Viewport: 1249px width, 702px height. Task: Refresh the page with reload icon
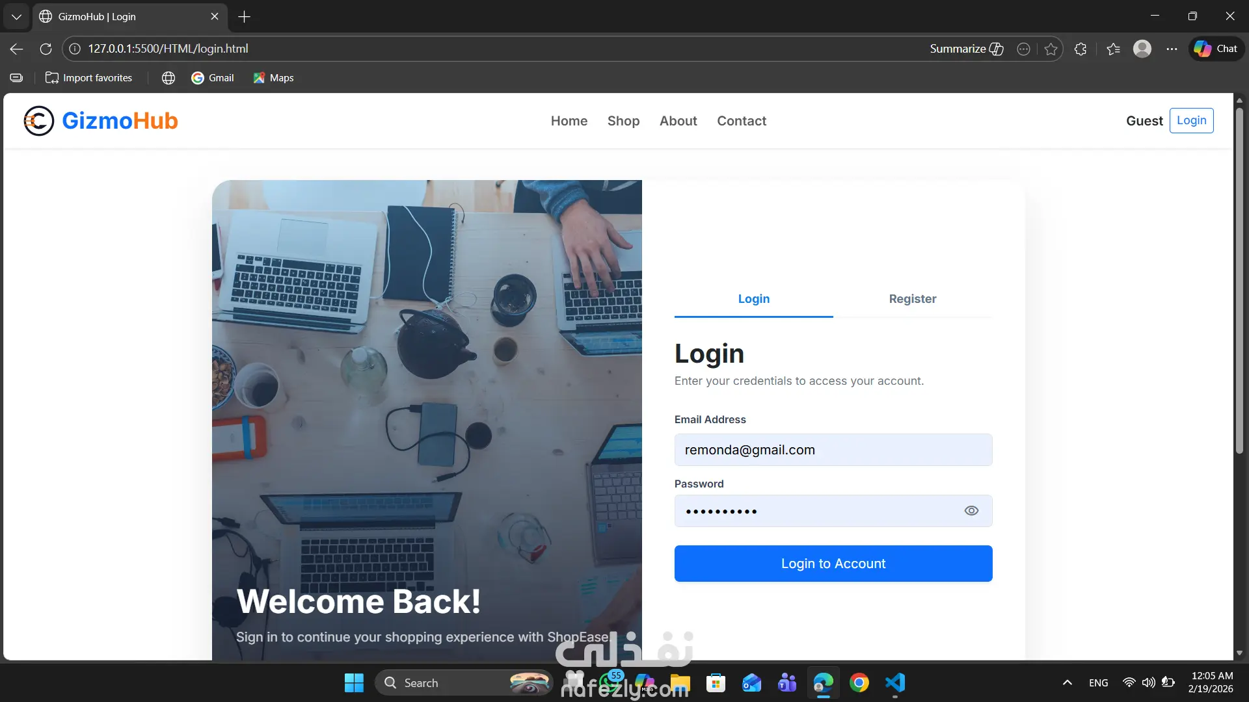click(x=46, y=49)
